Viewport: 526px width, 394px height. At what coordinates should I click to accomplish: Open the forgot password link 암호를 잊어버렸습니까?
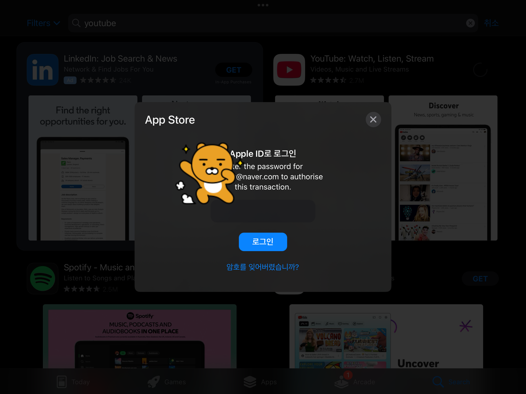(262, 267)
